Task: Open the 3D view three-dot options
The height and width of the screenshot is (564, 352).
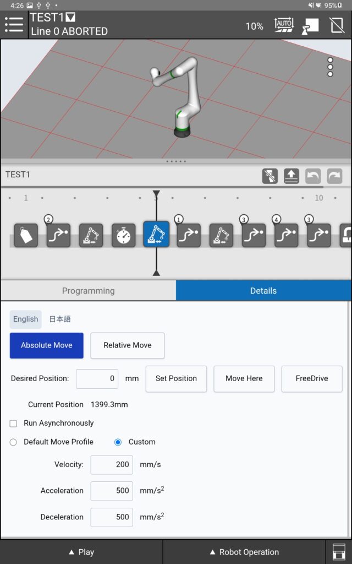Action: coord(330,67)
